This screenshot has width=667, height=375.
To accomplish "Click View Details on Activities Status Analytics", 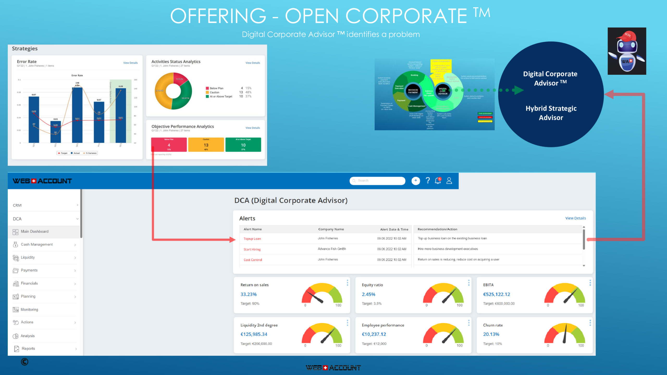I will click(x=252, y=63).
